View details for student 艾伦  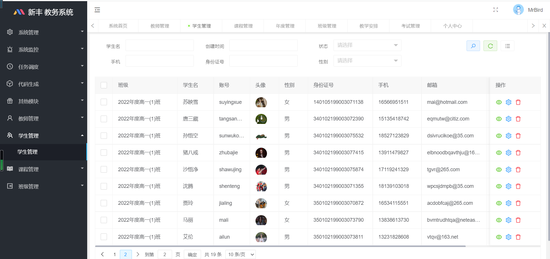point(499,237)
